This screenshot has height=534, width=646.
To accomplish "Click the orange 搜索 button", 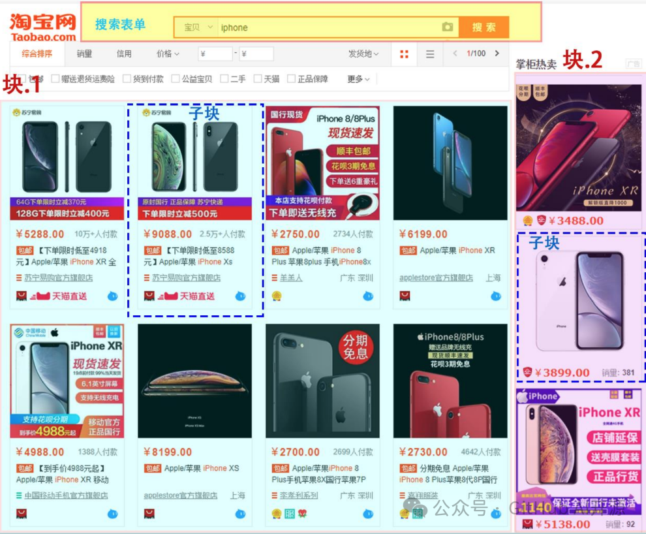I will pyautogui.click(x=484, y=27).
